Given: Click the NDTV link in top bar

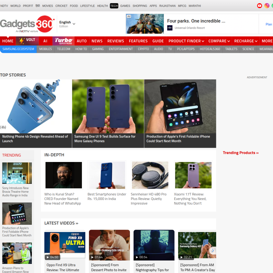Looking at the screenshot, I should 4,6.
